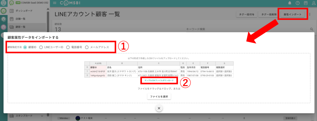This screenshot has height=121, width=317.
Task: Click the ファイルを選択 button
Action: pyautogui.click(x=159, y=97)
